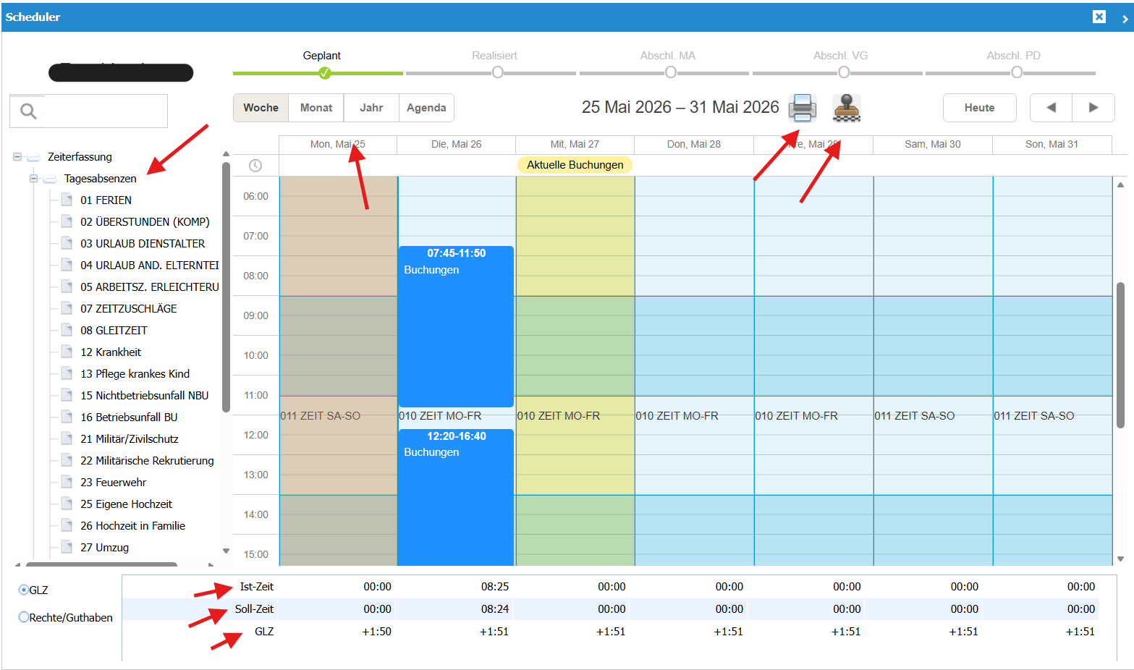
Task: Go to previous week arrow
Action: 1051,108
